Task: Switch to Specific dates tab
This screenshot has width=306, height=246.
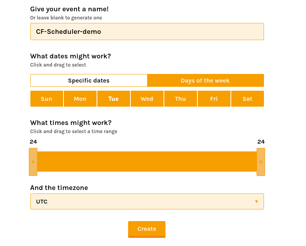Action: click(89, 81)
